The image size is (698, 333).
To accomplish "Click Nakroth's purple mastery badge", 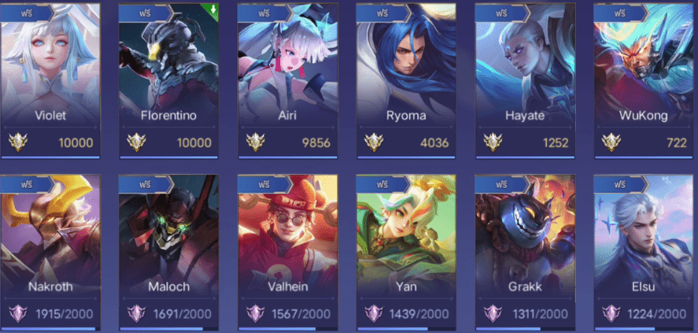I will point(18,314).
